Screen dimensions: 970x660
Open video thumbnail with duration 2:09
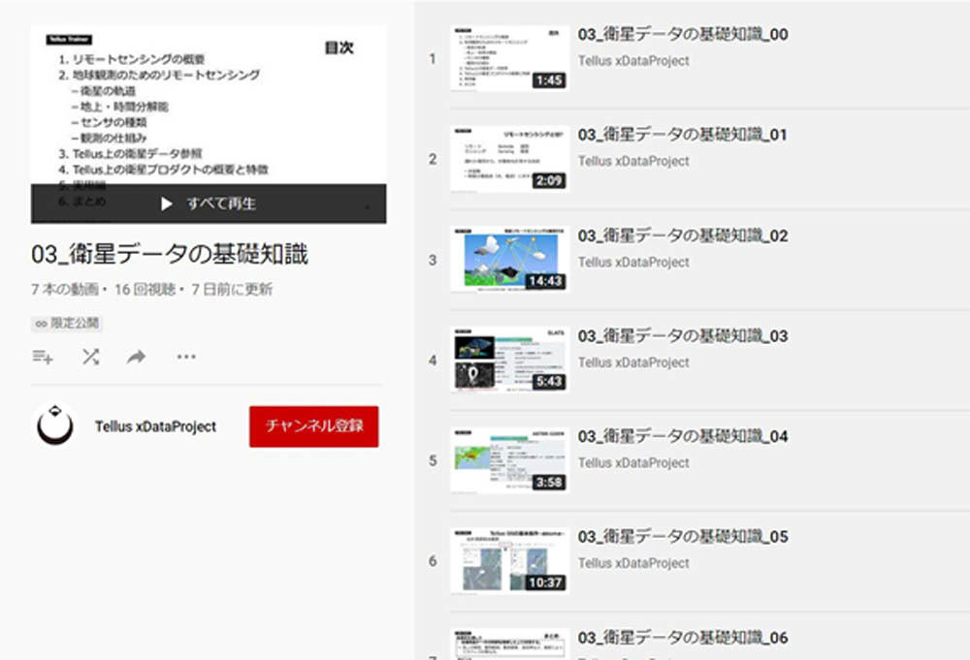click(510, 159)
